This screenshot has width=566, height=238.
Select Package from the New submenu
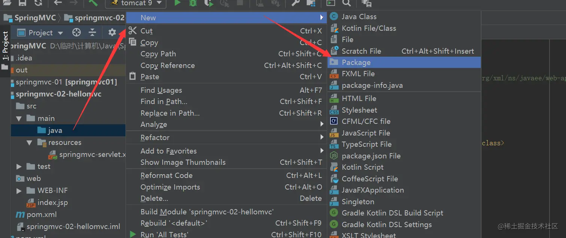tap(404, 62)
